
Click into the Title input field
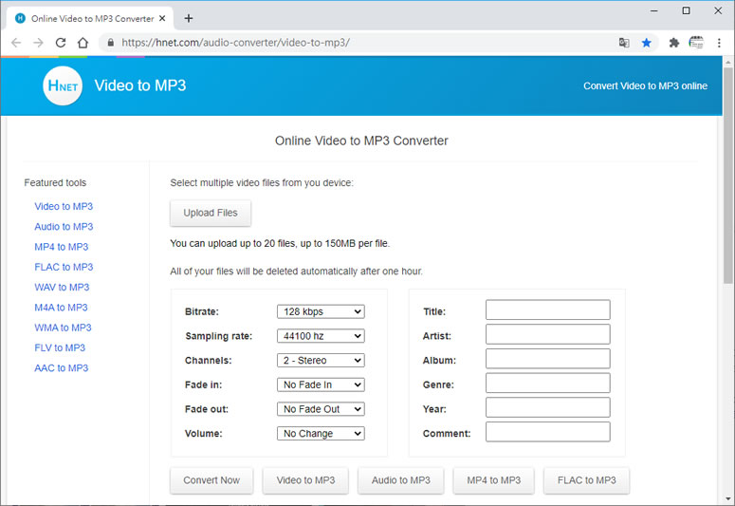pos(547,310)
